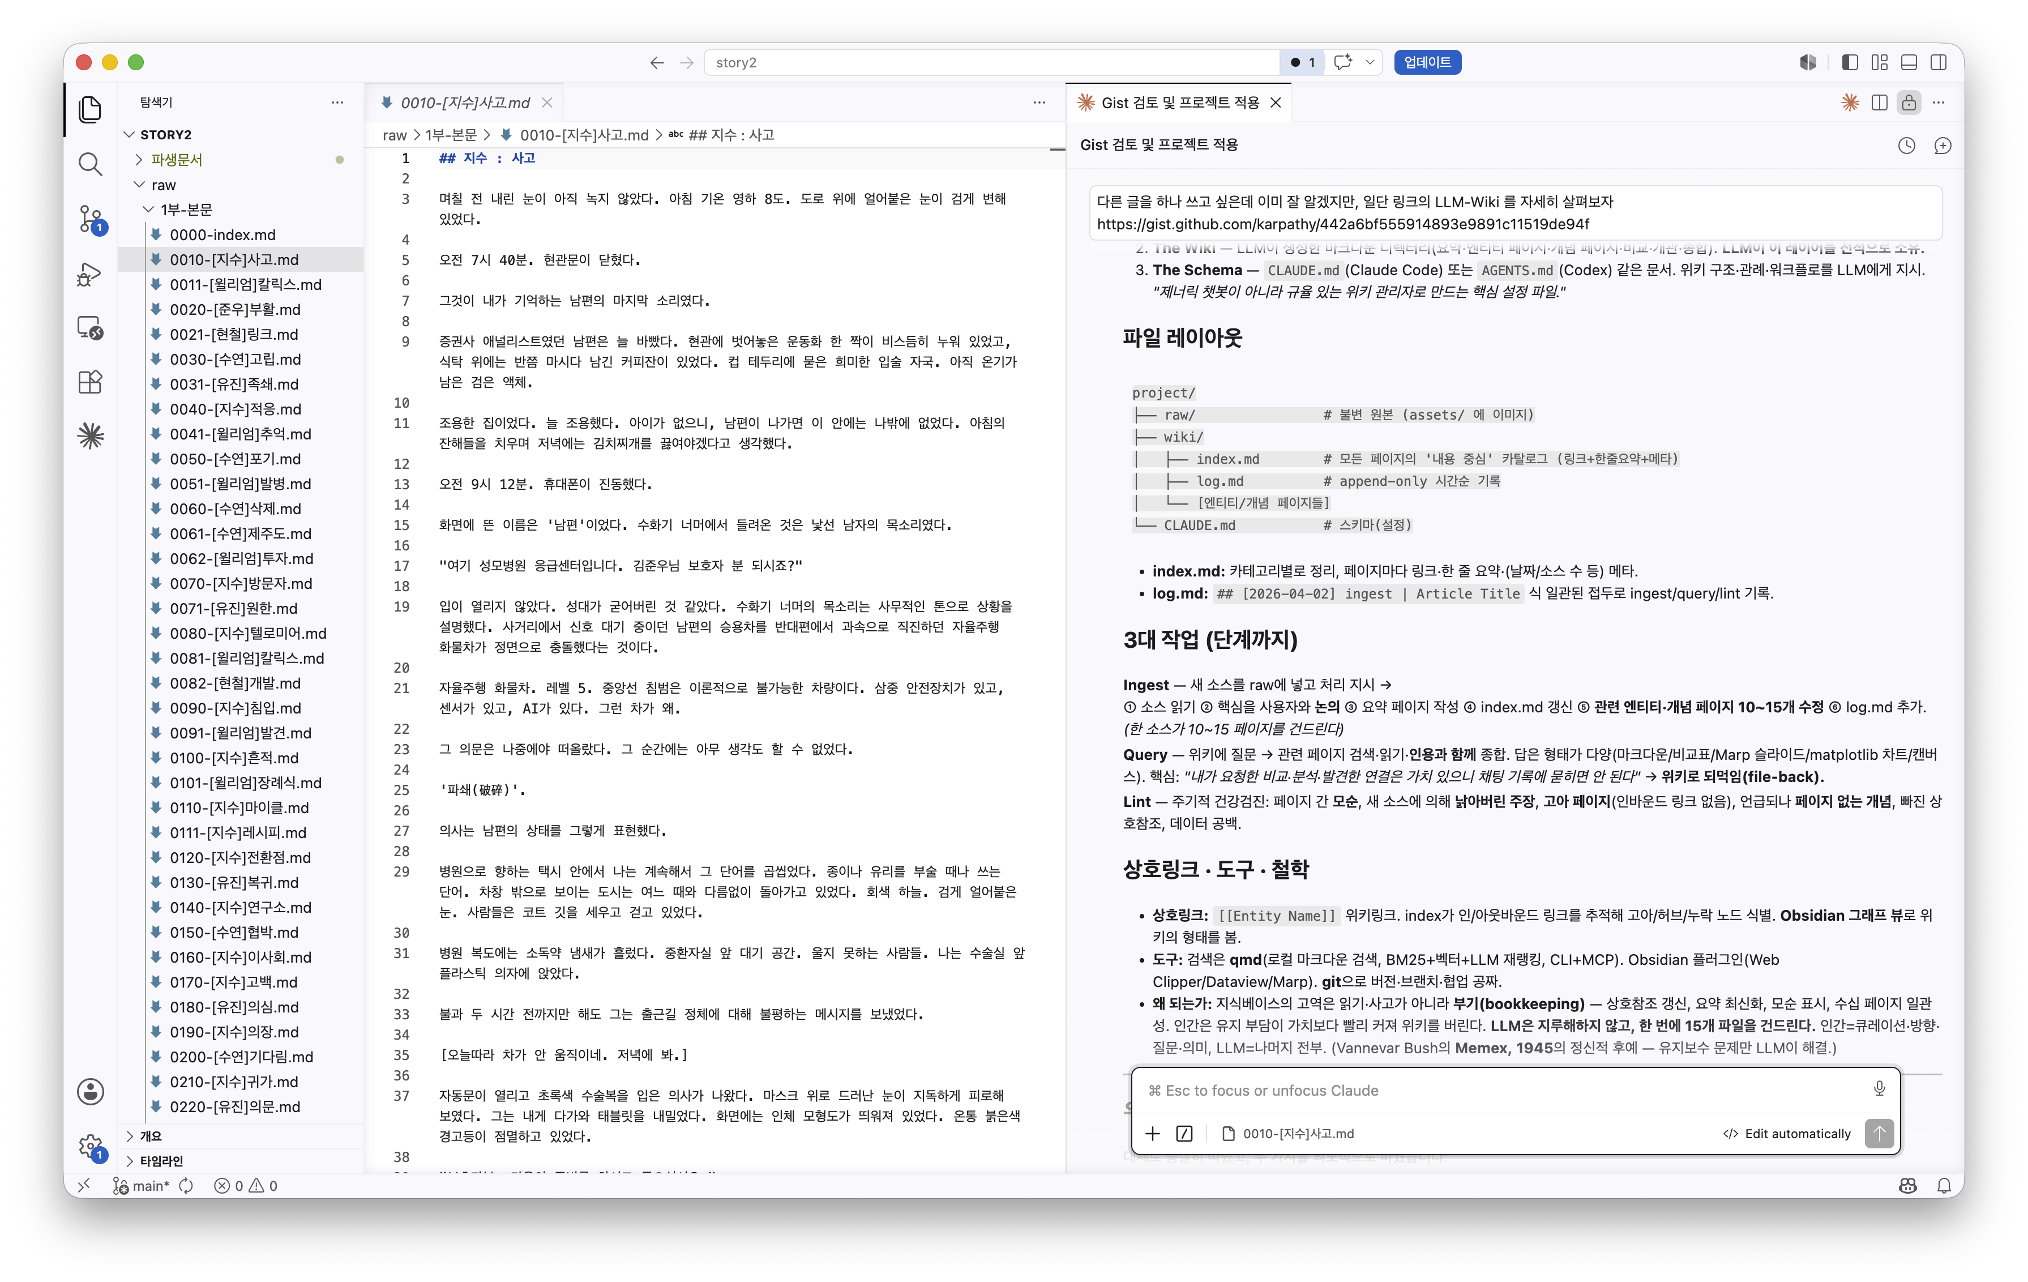Collapse the 1부-본문 folder
Screen dimensions: 2028x1282
click(x=186, y=209)
